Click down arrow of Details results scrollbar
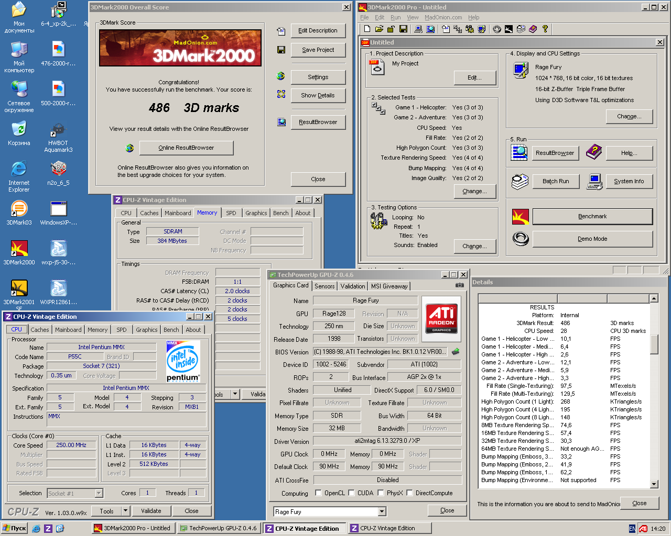 [654, 484]
